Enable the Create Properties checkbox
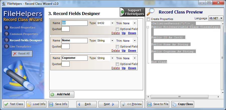The image size is (226, 110). coord(148,19)
